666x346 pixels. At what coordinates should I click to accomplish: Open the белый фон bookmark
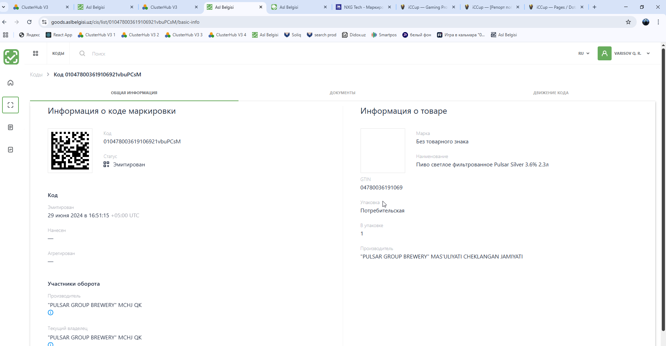pos(417,35)
